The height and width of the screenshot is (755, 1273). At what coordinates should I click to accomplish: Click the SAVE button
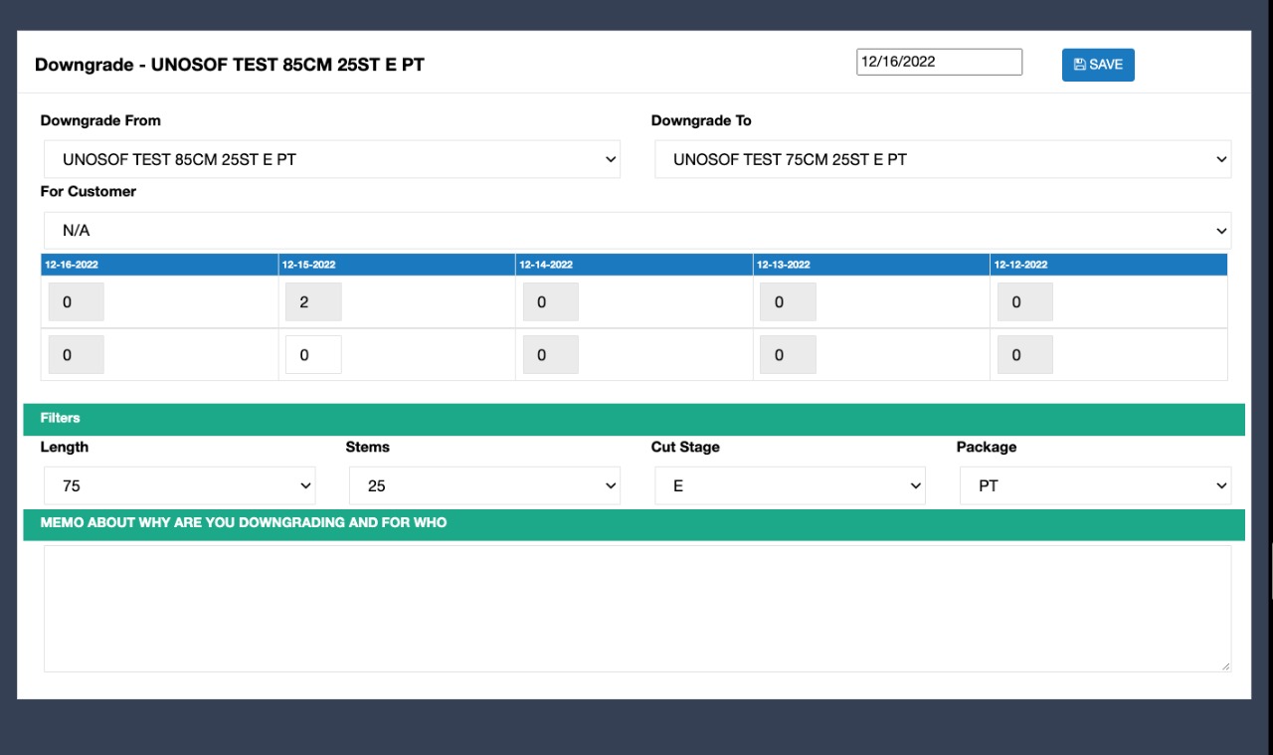coord(1098,65)
